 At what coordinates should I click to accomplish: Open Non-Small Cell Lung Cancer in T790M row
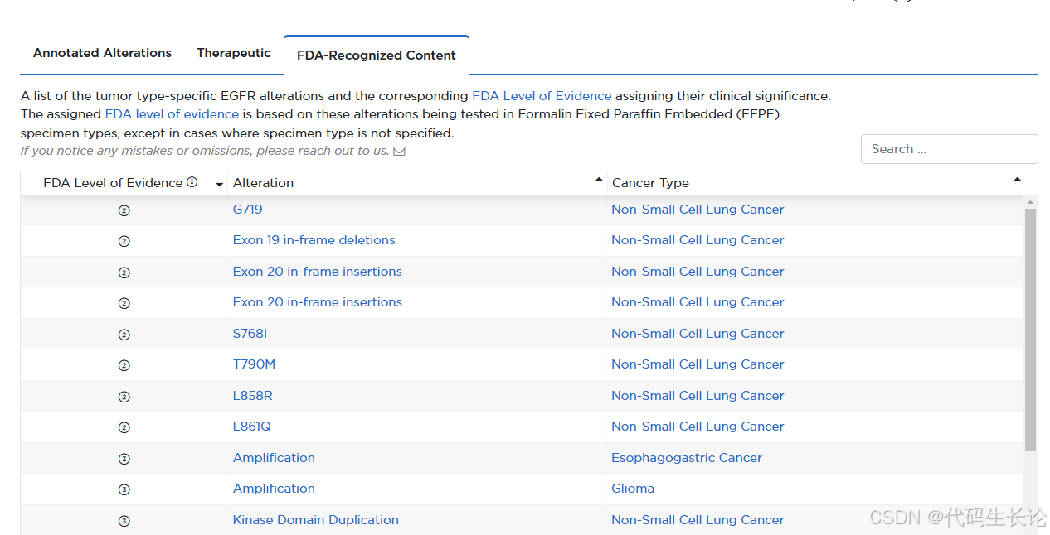click(698, 364)
